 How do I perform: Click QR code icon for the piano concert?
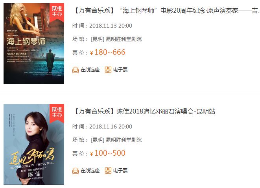(x=108, y=70)
